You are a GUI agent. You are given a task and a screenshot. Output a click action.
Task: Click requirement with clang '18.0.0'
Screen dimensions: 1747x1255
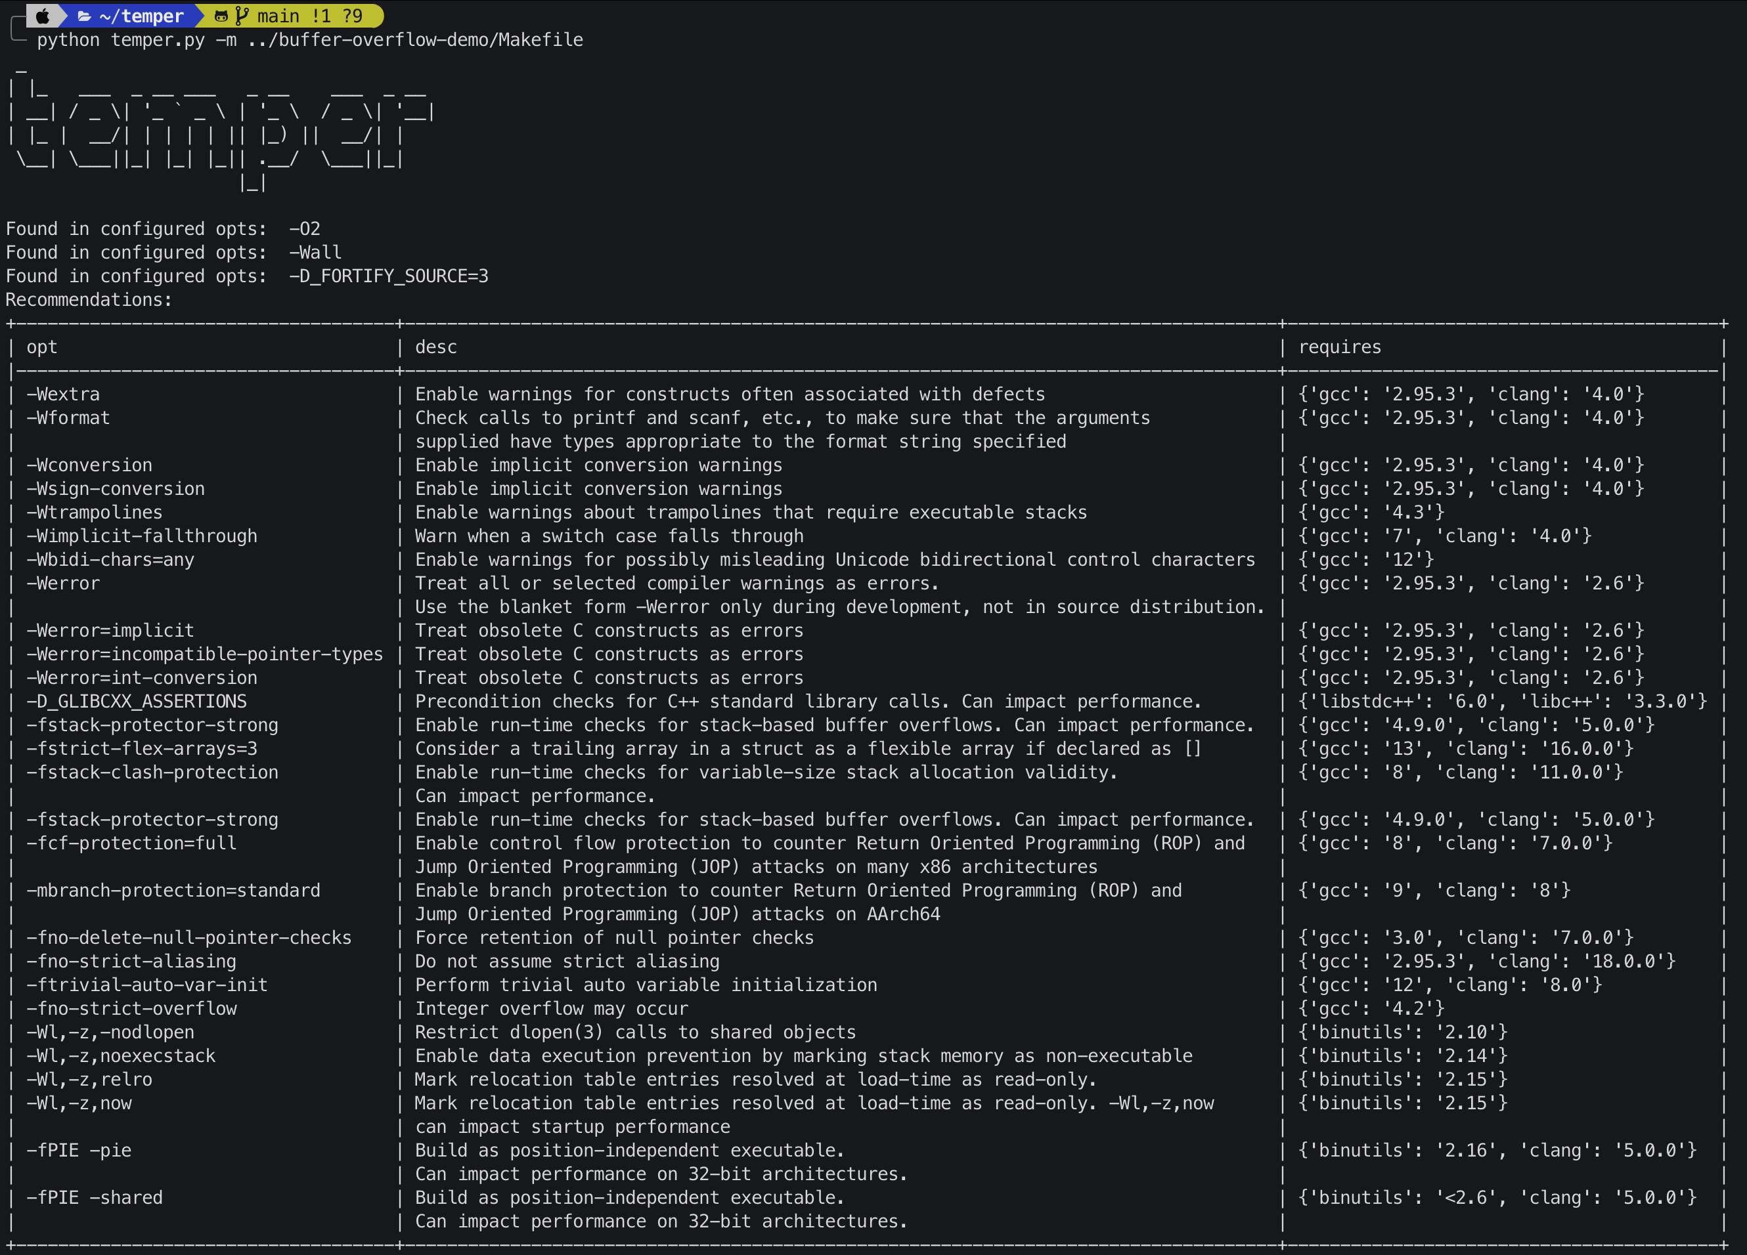point(1487,962)
